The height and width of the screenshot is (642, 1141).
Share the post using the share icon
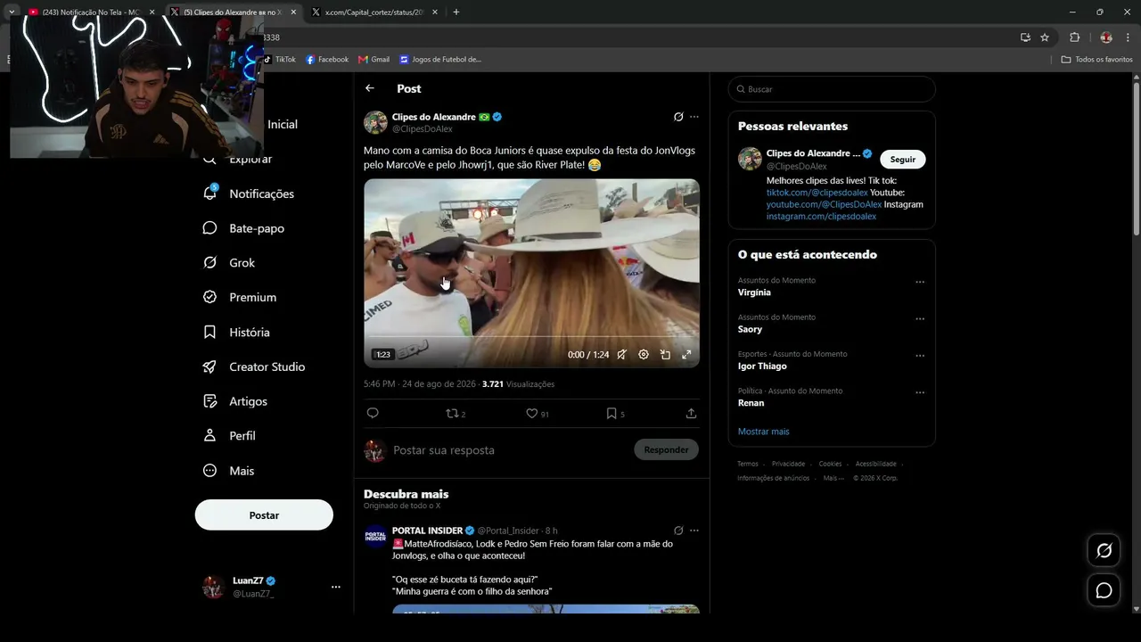[x=691, y=413]
